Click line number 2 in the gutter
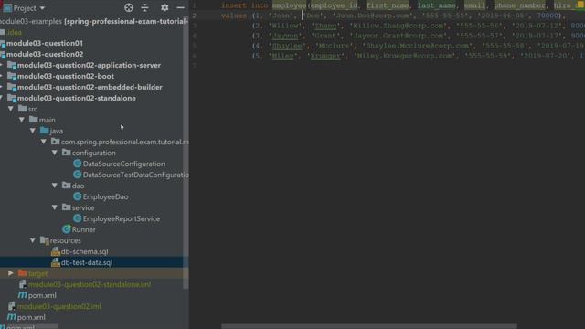The image size is (585, 329). (195, 16)
